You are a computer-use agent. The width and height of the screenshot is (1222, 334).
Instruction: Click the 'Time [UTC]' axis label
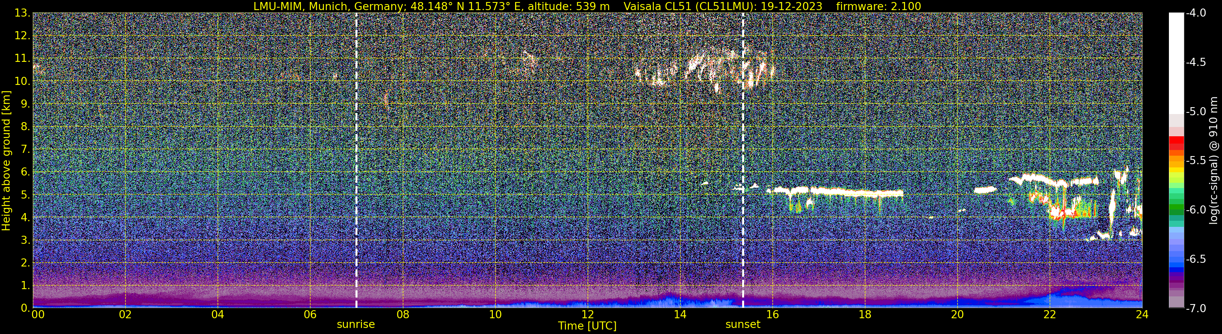(x=587, y=326)
